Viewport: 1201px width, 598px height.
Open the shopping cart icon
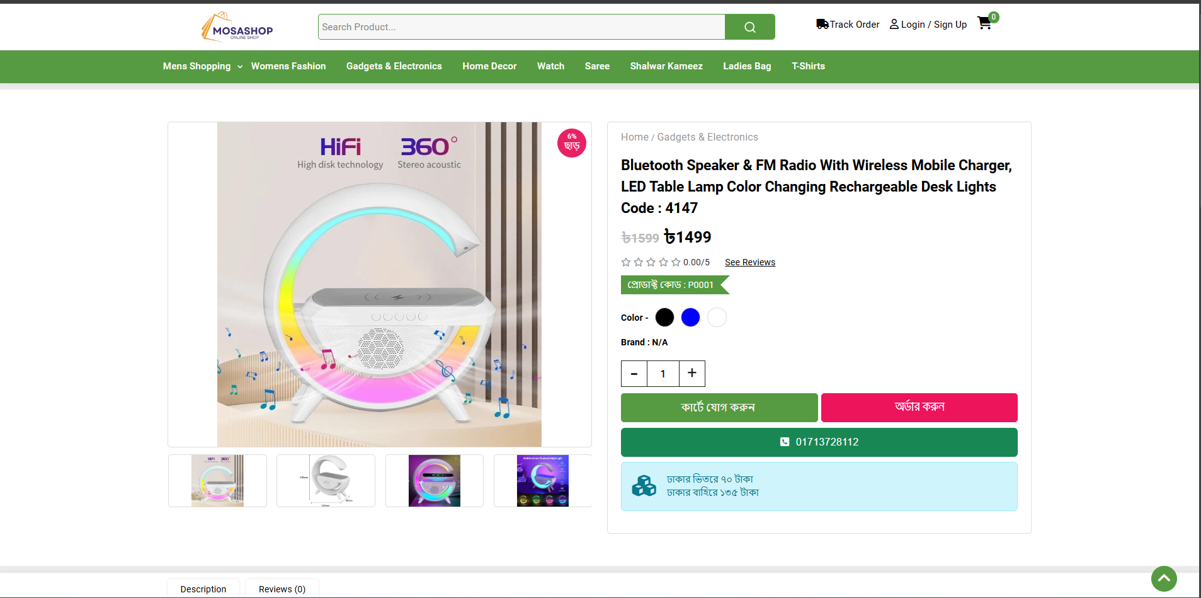[984, 23]
